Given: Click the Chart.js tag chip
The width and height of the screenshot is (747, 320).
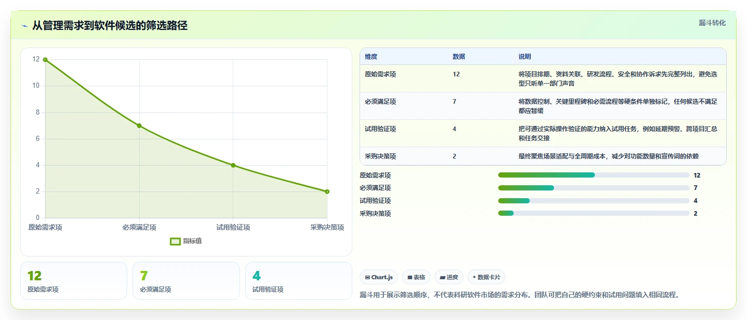Looking at the screenshot, I should 379,277.
